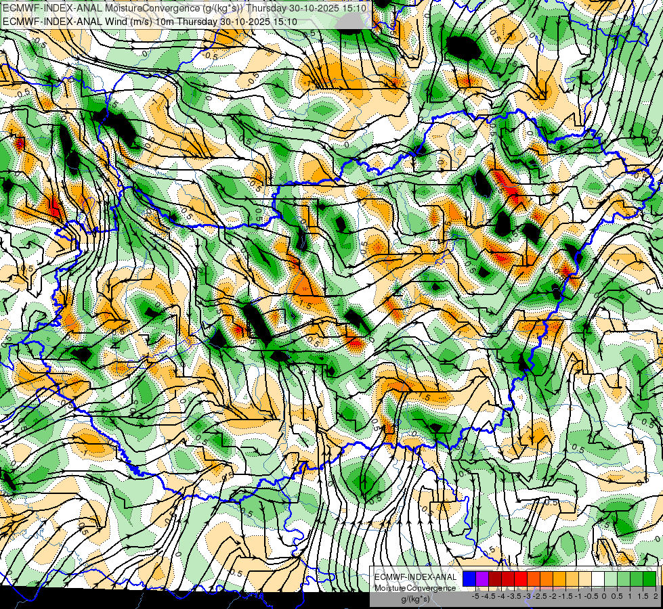Pick the legend swatch between -4 and -3.5
This screenshot has width=663, height=609.
508,579
